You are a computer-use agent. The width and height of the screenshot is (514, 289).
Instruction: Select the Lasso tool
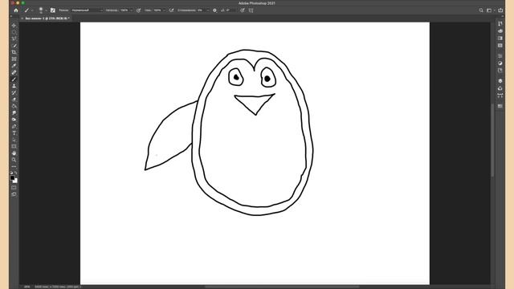[x=14, y=39]
